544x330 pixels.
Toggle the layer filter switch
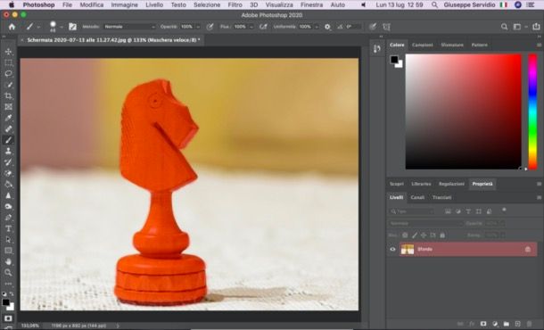[504, 210]
